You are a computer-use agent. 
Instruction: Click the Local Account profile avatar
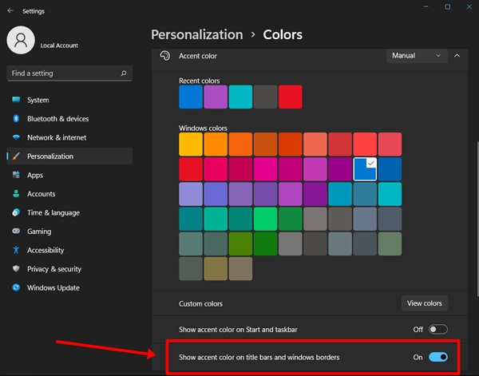[x=21, y=42]
